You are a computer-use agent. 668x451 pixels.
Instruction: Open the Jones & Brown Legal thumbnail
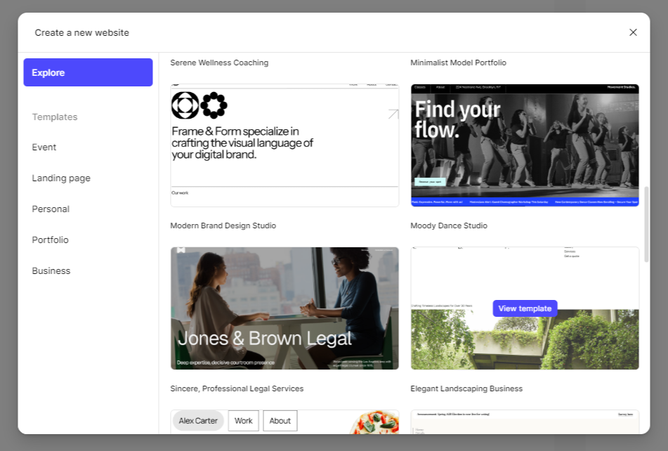(x=284, y=308)
